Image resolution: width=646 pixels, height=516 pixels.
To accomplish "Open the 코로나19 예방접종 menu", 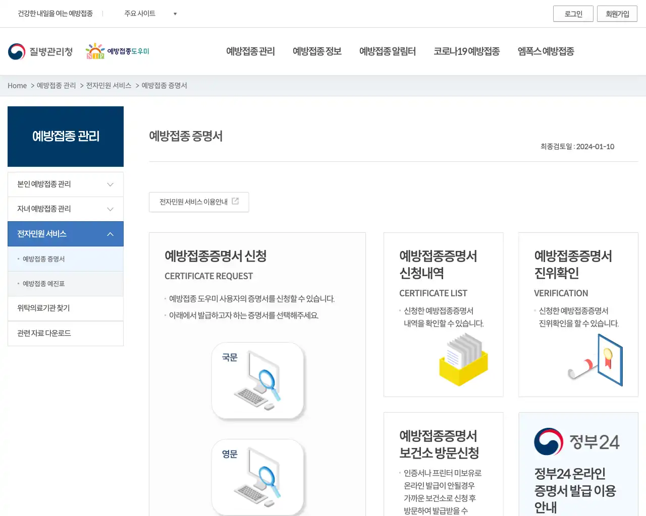I will (x=467, y=51).
